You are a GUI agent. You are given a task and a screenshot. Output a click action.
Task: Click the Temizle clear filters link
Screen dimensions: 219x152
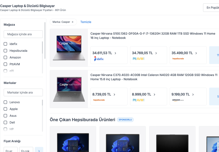pyautogui.click(x=86, y=22)
